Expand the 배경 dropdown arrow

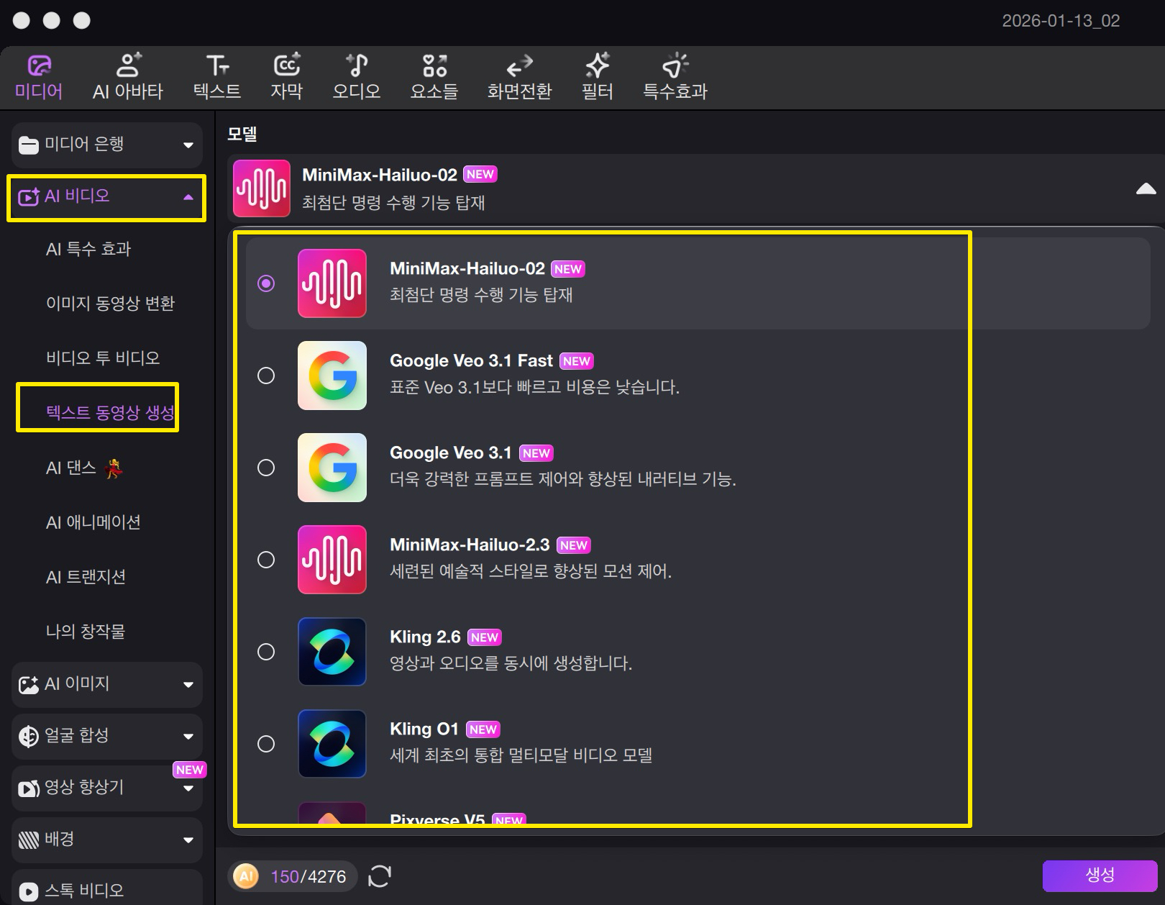click(x=188, y=840)
